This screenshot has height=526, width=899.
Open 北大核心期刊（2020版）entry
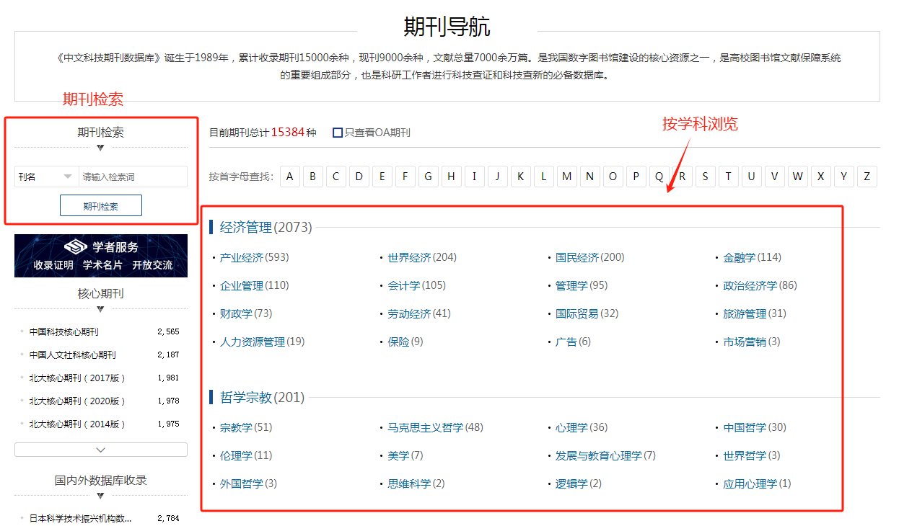pos(77,401)
